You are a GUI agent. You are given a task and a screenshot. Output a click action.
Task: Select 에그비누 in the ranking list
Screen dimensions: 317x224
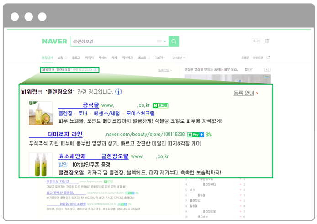(202, 217)
